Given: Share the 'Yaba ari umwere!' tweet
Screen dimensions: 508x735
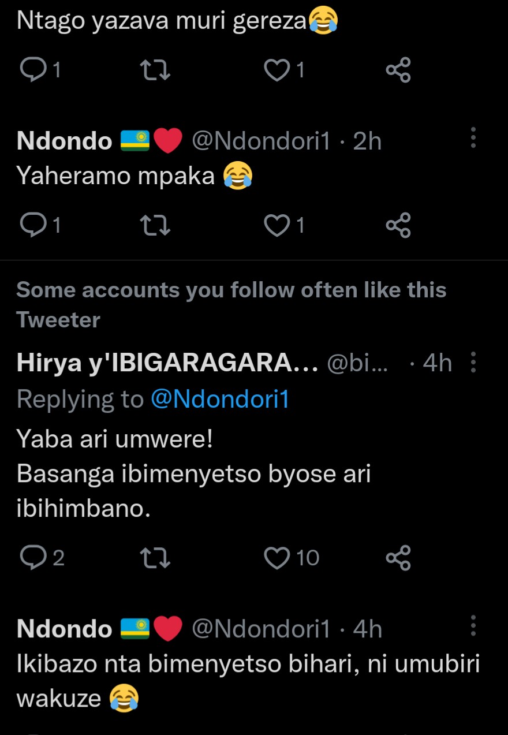Looking at the screenshot, I should [398, 558].
